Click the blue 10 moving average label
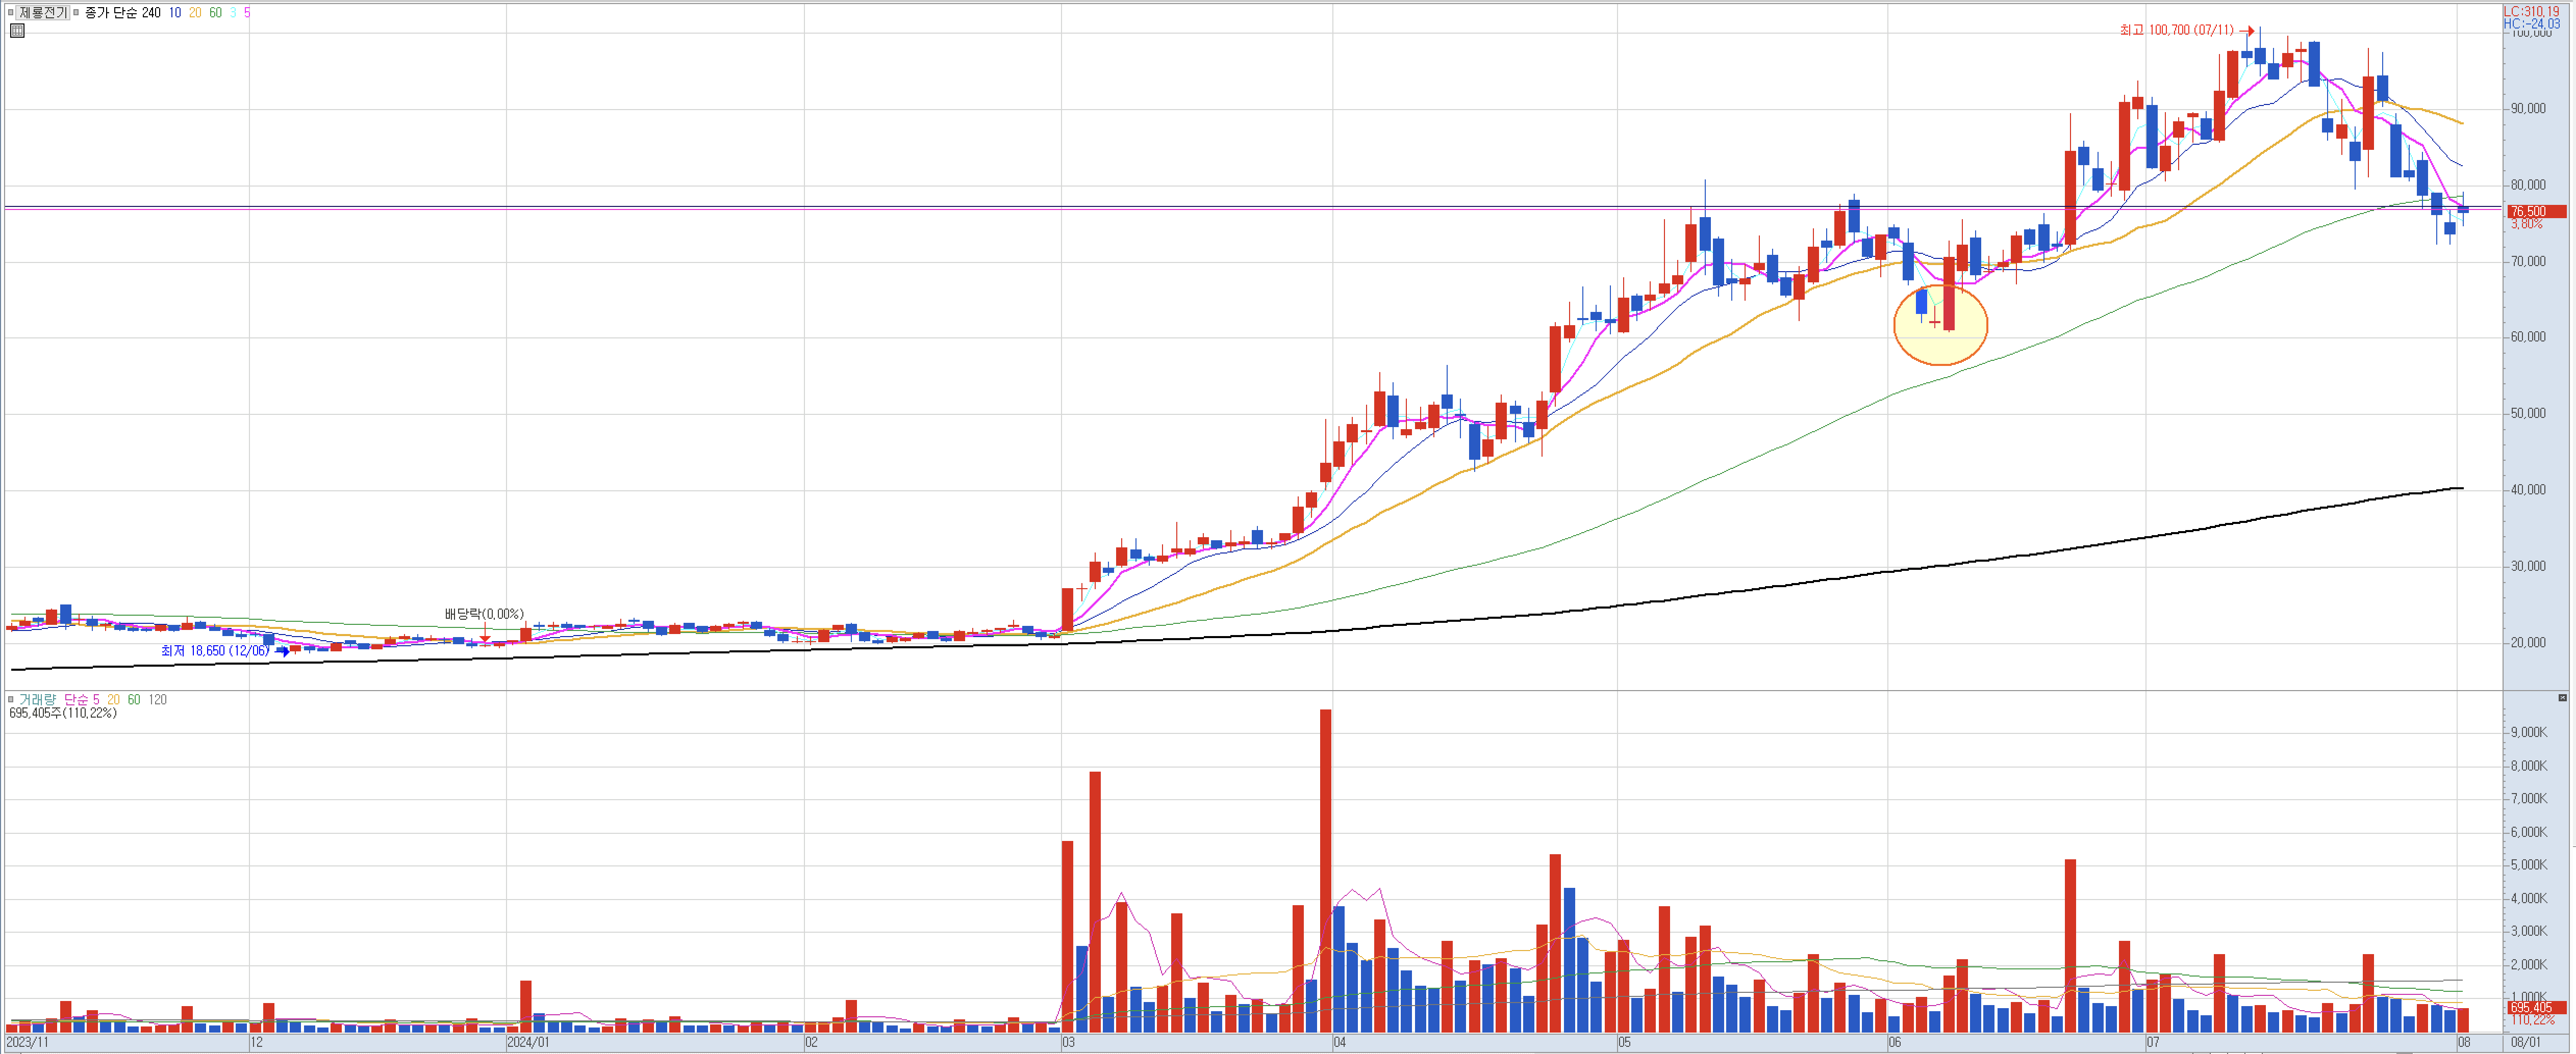Screen dimensions: 2576x1054 pyautogui.click(x=175, y=13)
